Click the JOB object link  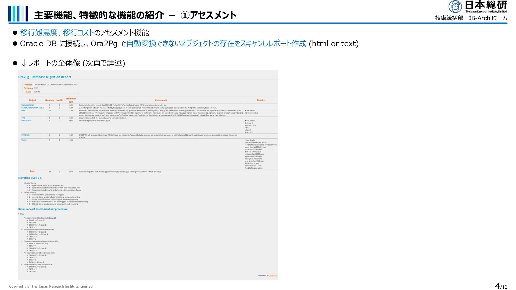(x=23, y=118)
